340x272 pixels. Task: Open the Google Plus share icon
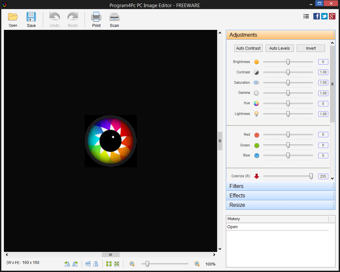(332, 16)
